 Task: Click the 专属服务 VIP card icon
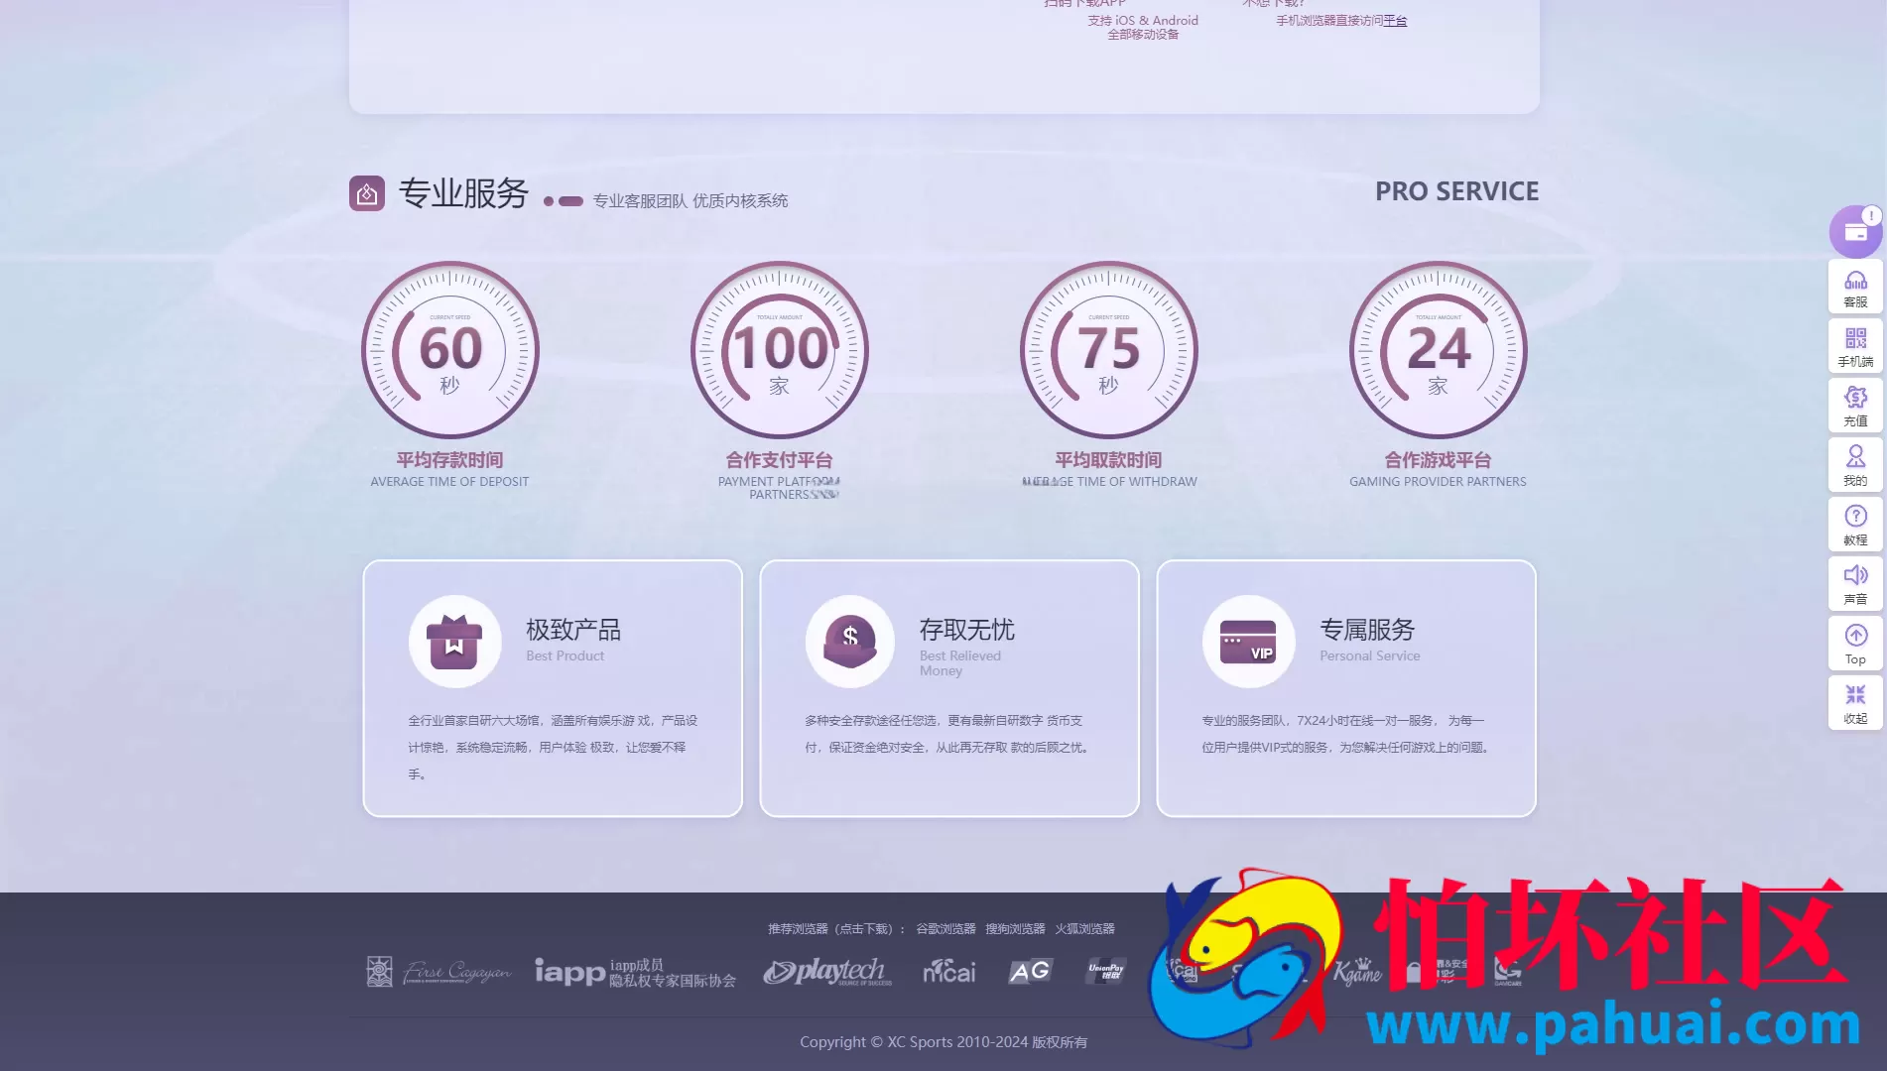pyautogui.click(x=1248, y=642)
